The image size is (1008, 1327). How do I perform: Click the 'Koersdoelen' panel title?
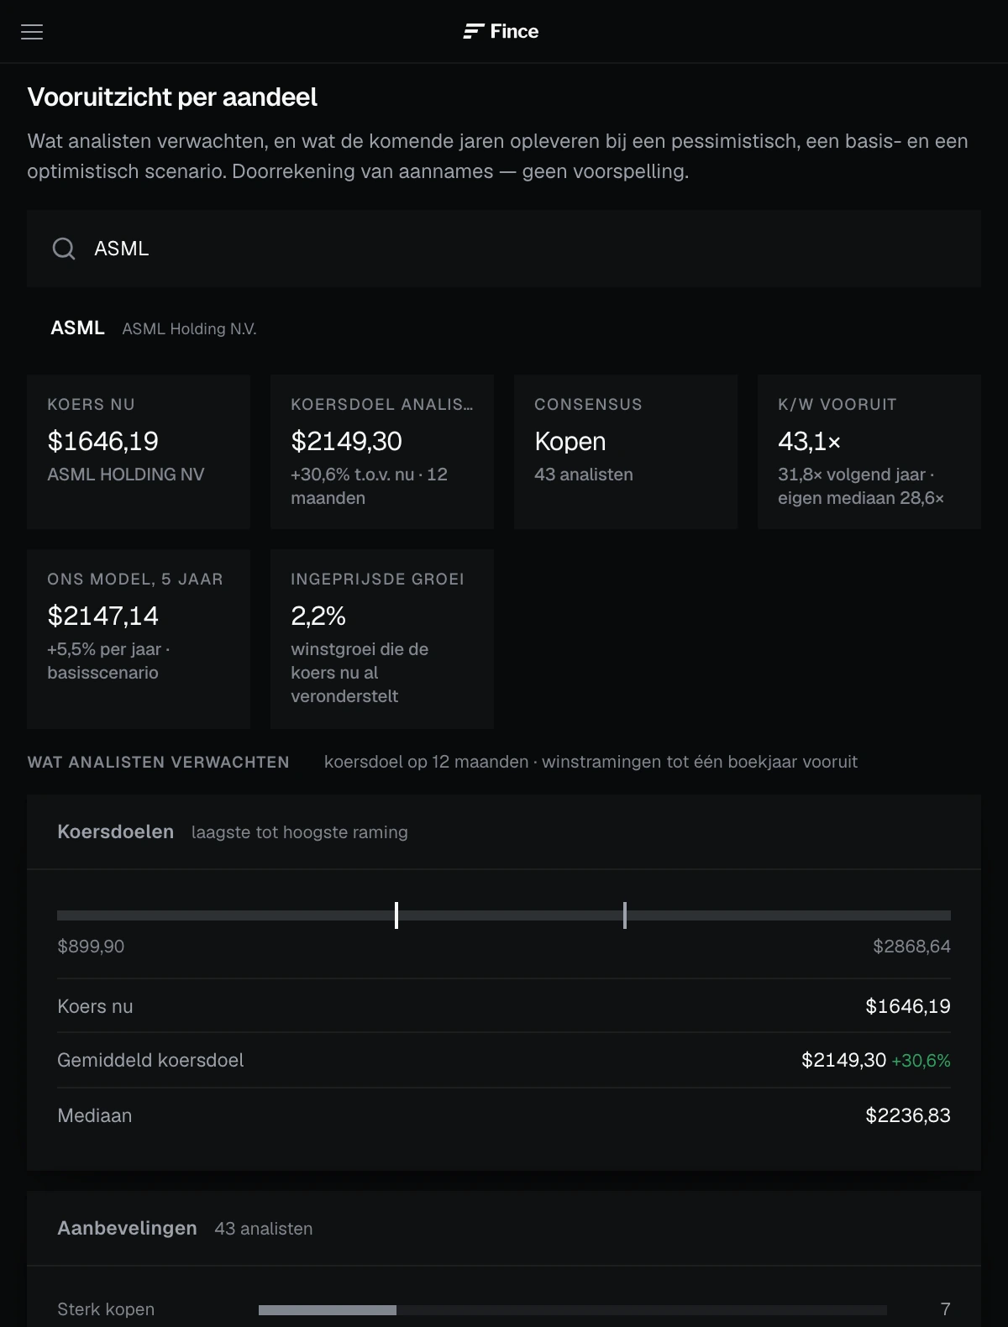tap(116, 831)
